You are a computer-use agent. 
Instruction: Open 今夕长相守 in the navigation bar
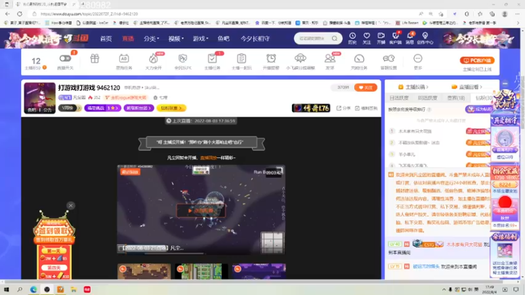click(x=255, y=39)
